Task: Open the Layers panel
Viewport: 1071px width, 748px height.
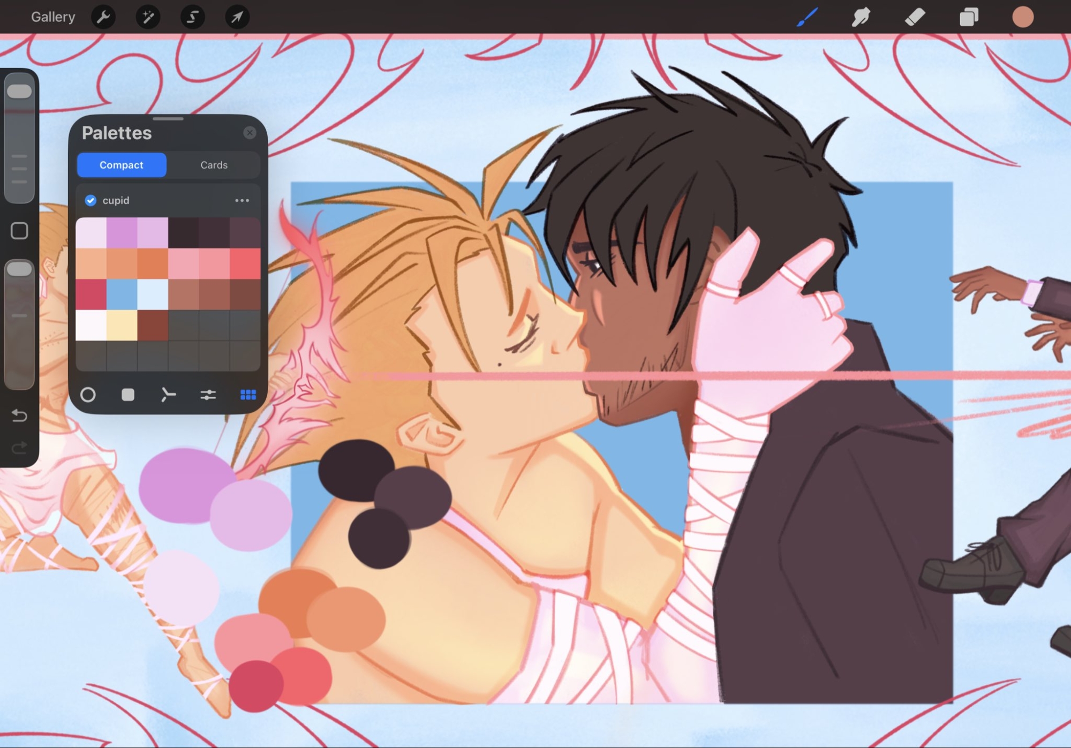Action: (x=968, y=17)
